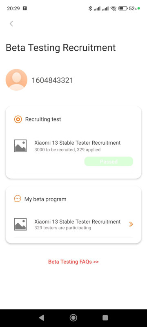The width and height of the screenshot is (147, 327).
Task: Go back using the top-left arrow
Action: (x=11, y=24)
